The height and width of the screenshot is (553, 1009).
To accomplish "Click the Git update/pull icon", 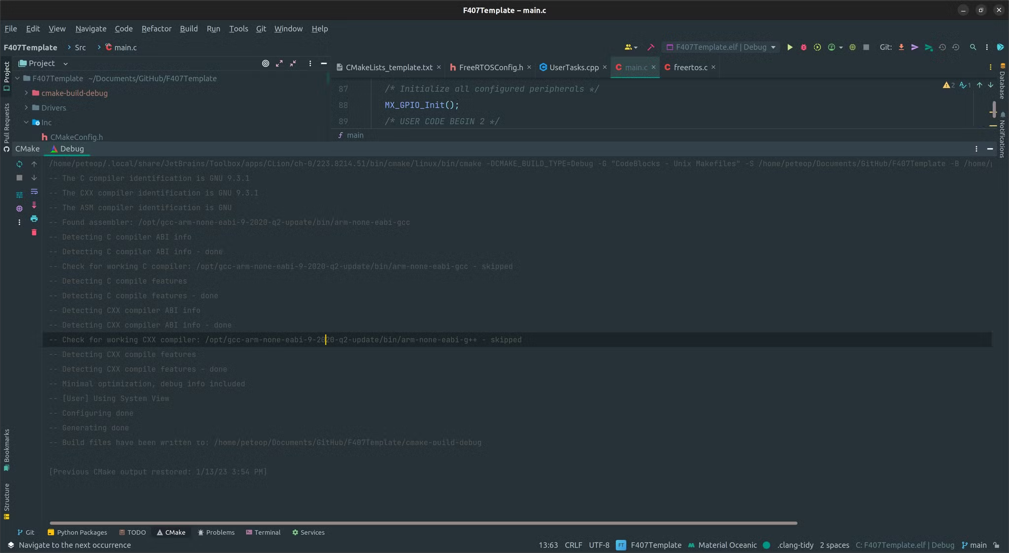I will click(901, 47).
